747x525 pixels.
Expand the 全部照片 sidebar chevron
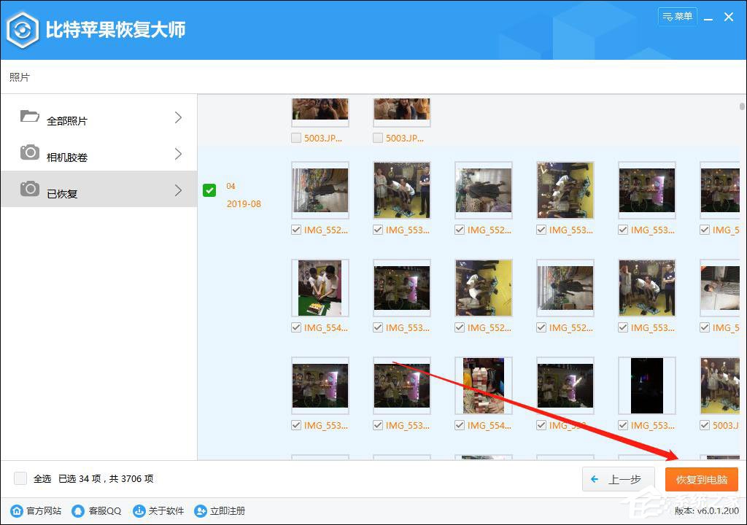[178, 117]
